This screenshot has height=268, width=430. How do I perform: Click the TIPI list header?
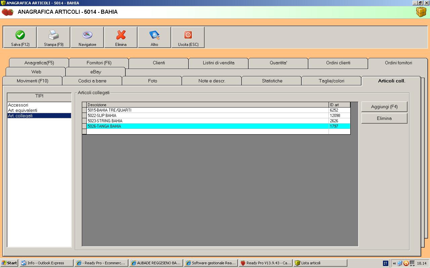coord(39,96)
